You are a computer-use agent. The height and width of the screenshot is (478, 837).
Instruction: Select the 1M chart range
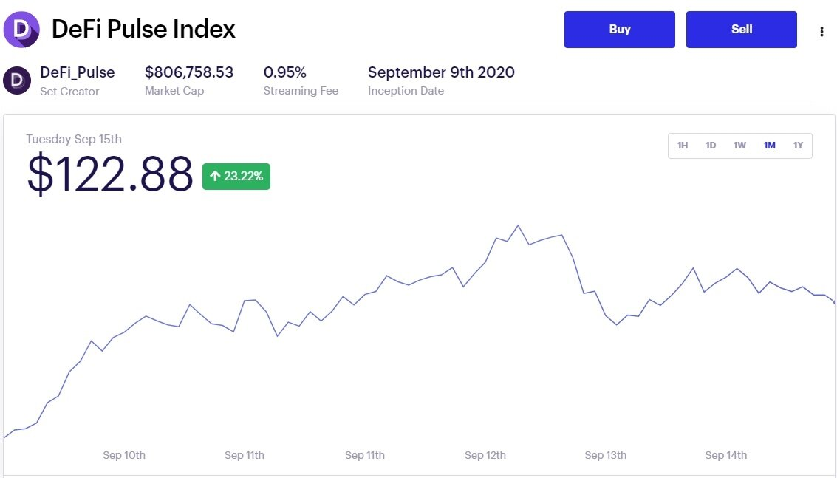coord(770,146)
